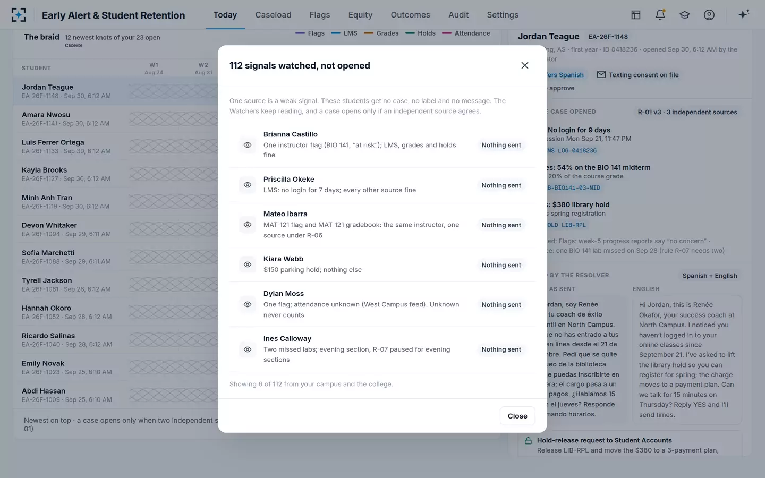
Task: Open the user account profile icon
Action: [709, 15]
